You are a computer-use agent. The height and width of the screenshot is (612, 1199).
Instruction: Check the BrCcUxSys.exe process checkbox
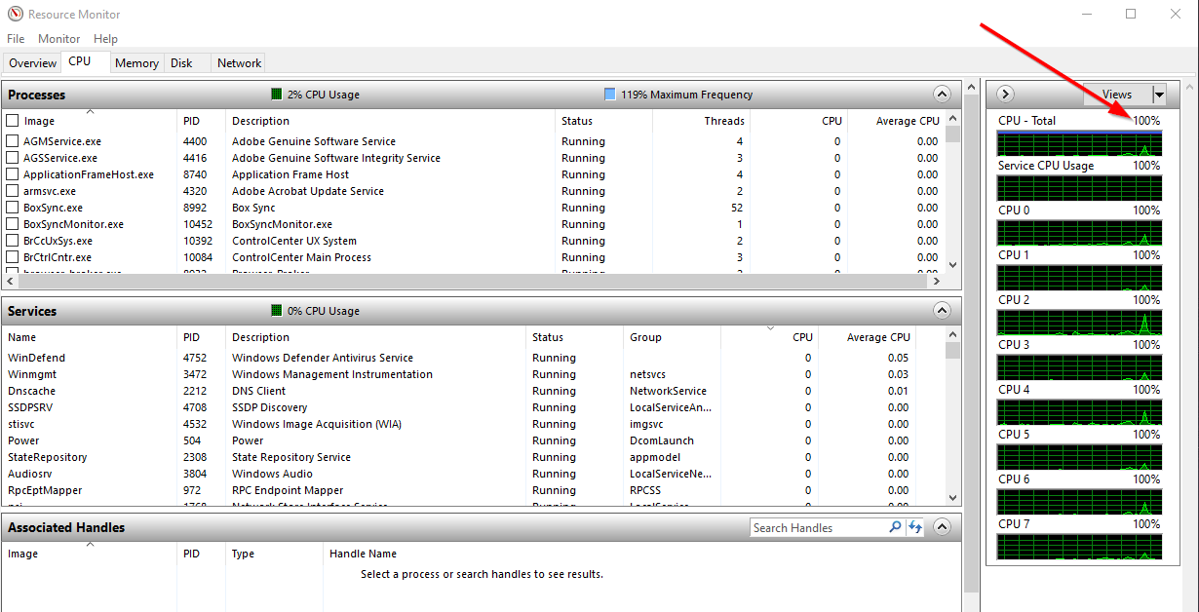[x=13, y=241]
